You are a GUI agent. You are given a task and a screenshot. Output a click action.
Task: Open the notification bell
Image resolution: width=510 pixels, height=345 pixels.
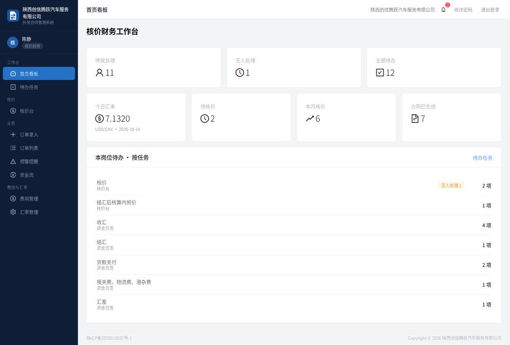coord(443,10)
